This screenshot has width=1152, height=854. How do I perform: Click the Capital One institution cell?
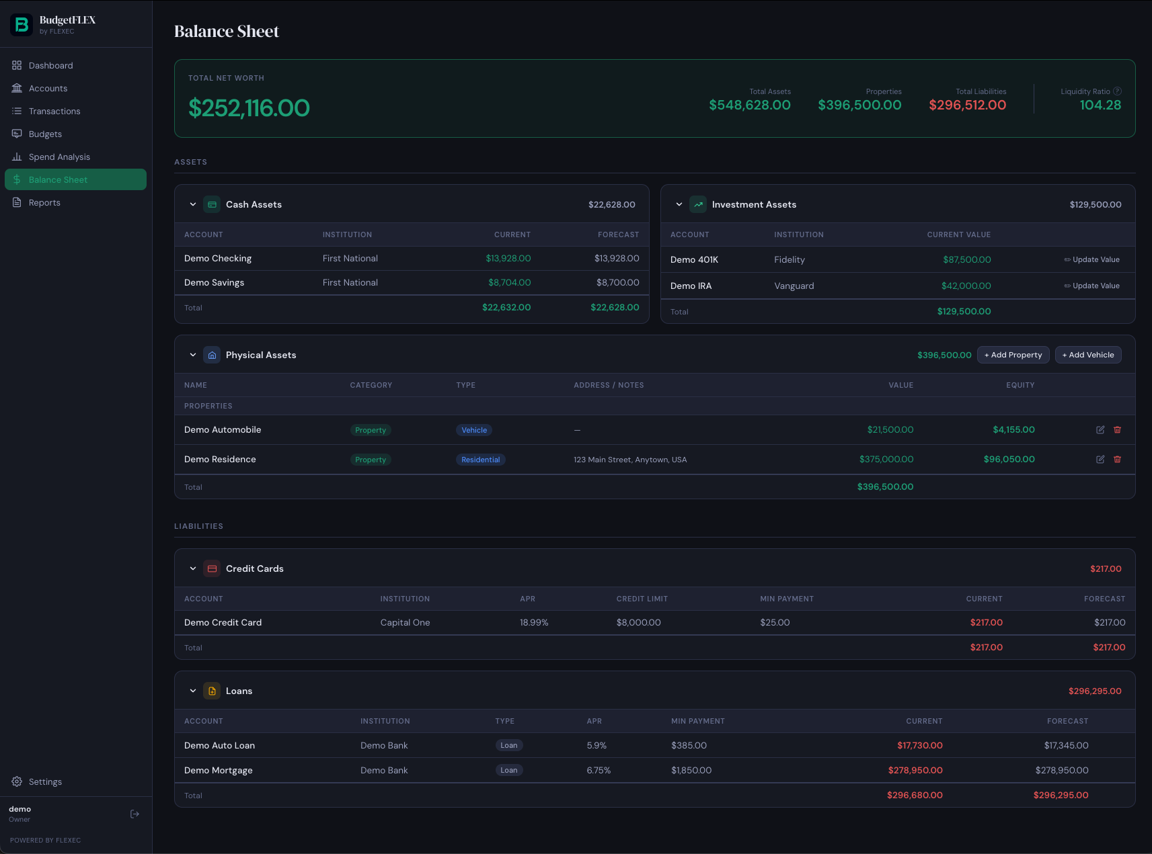405,622
